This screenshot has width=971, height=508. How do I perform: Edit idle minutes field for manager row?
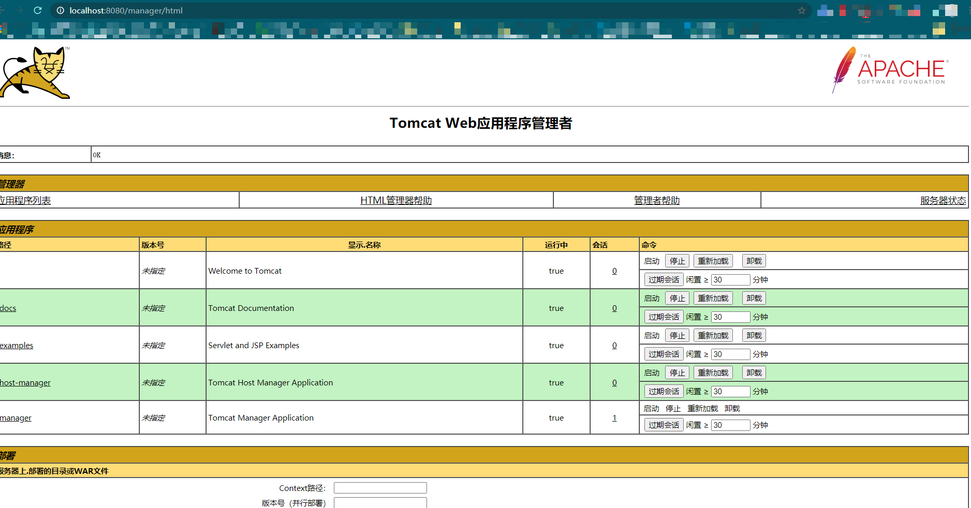pyautogui.click(x=731, y=425)
